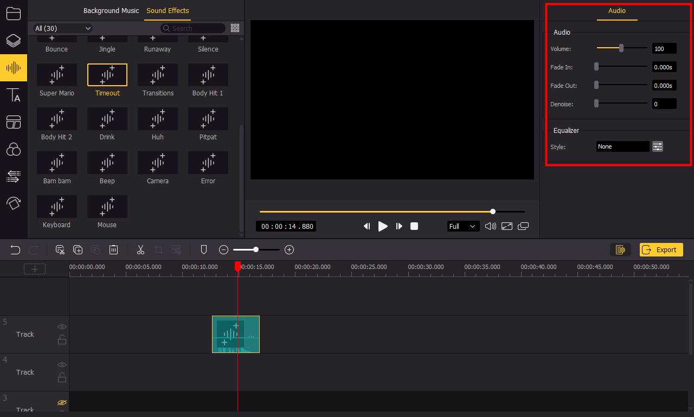
Task: Click the preview progress bar handle
Action: click(493, 211)
